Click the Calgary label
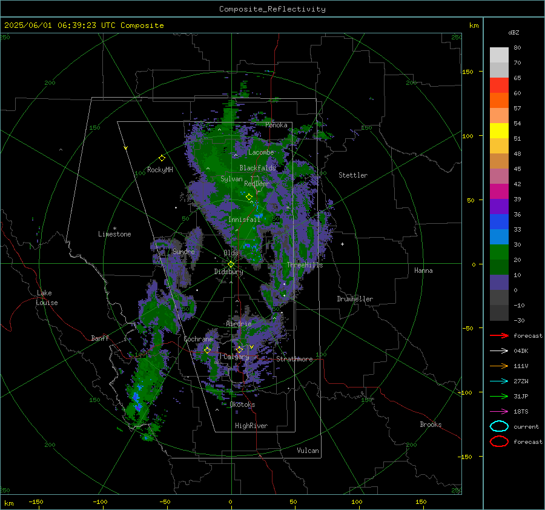The image size is (545, 510). click(x=236, y=357)
